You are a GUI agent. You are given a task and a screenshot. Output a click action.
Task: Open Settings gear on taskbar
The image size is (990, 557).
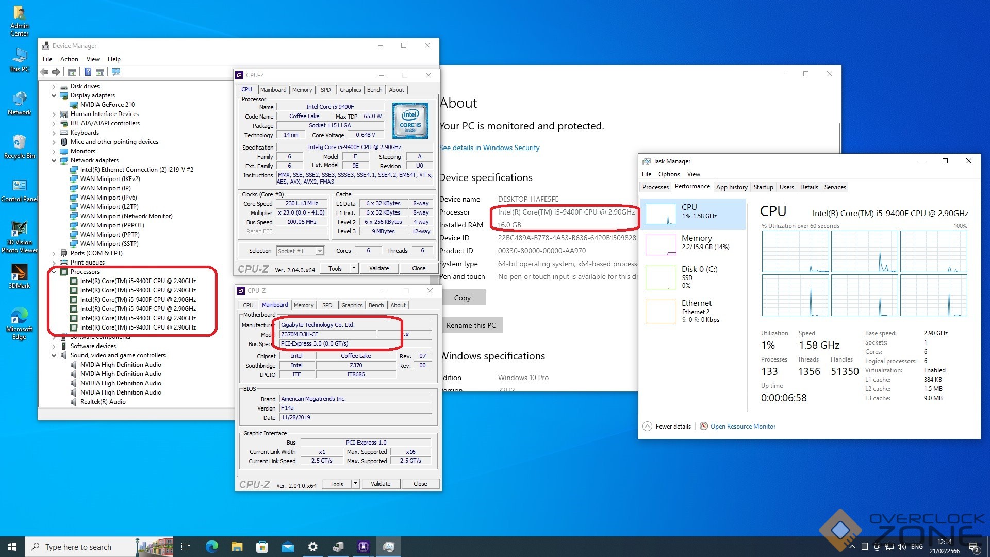tap(312, 547)
